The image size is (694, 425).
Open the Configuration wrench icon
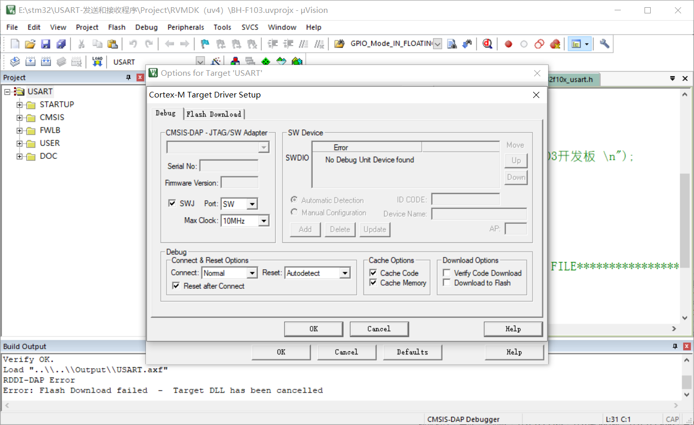605,44
